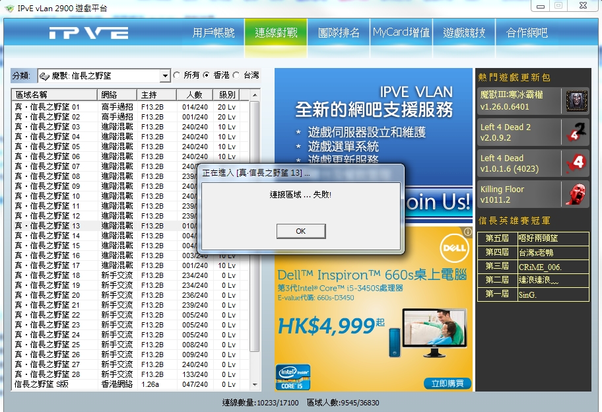This screenshot has height=412, width=602.
Task: Open Warcraft III Frozen Throne update icon
Action: pyautogui.click(x=576, y=101)
